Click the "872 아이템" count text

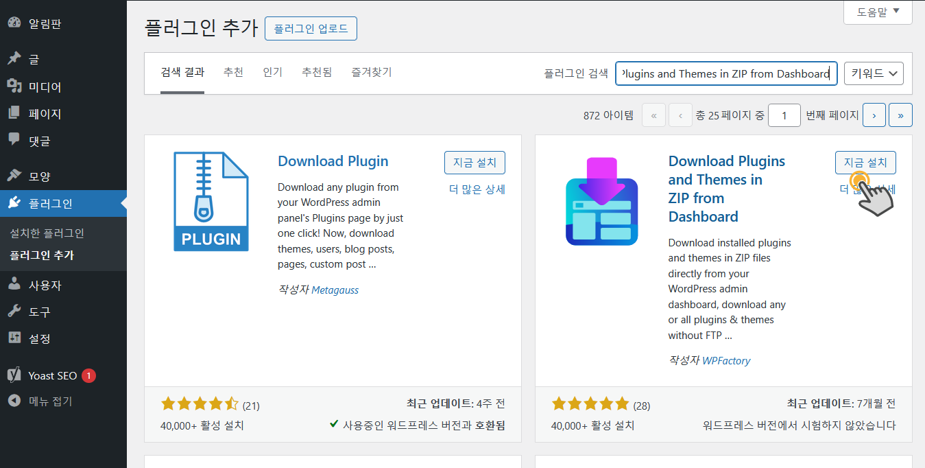pos(608,115)
